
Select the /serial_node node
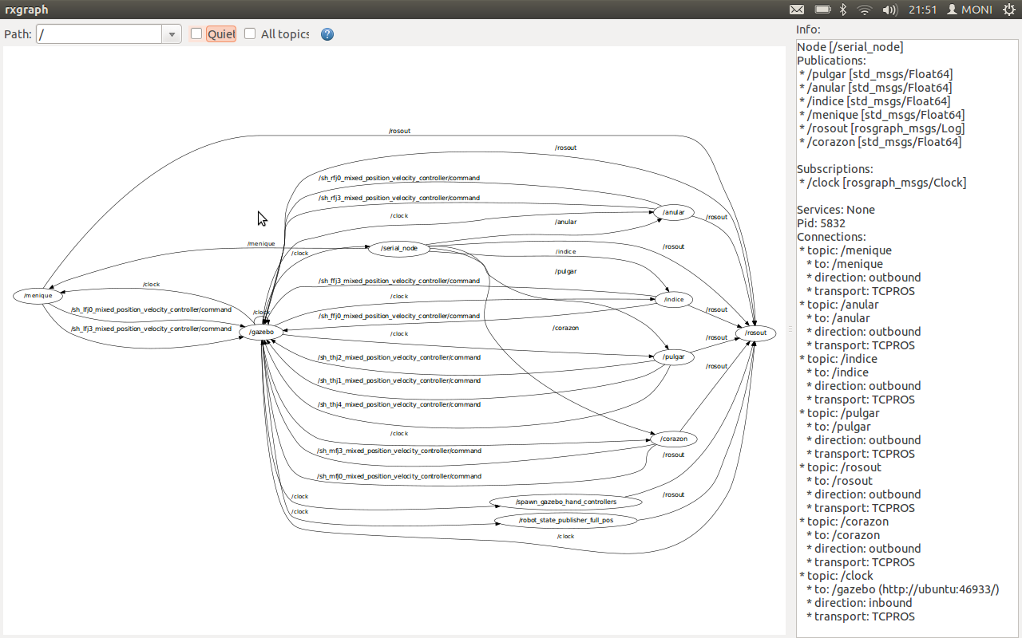[x=399, y=248]
